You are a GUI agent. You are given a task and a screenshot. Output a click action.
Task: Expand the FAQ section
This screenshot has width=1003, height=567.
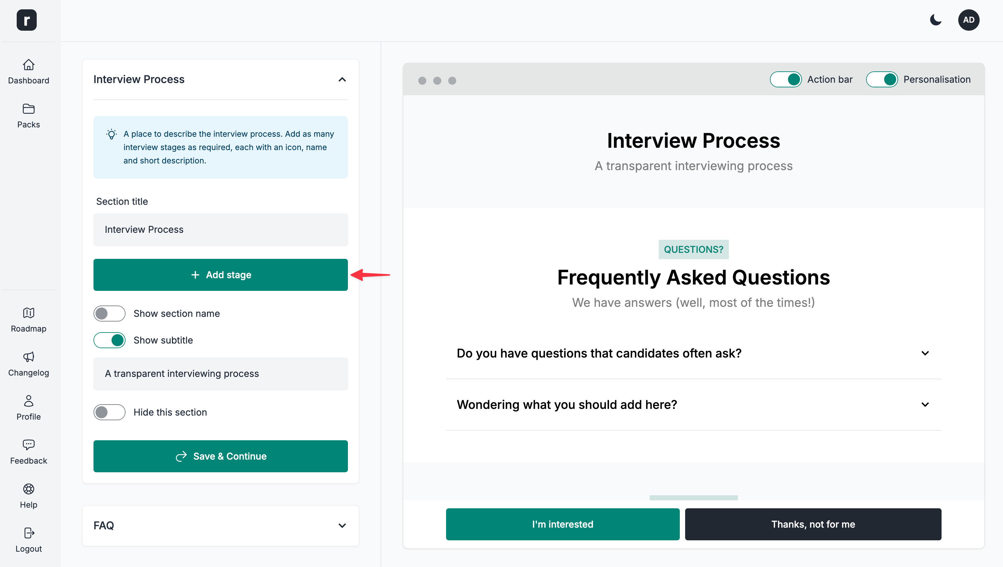342,525
